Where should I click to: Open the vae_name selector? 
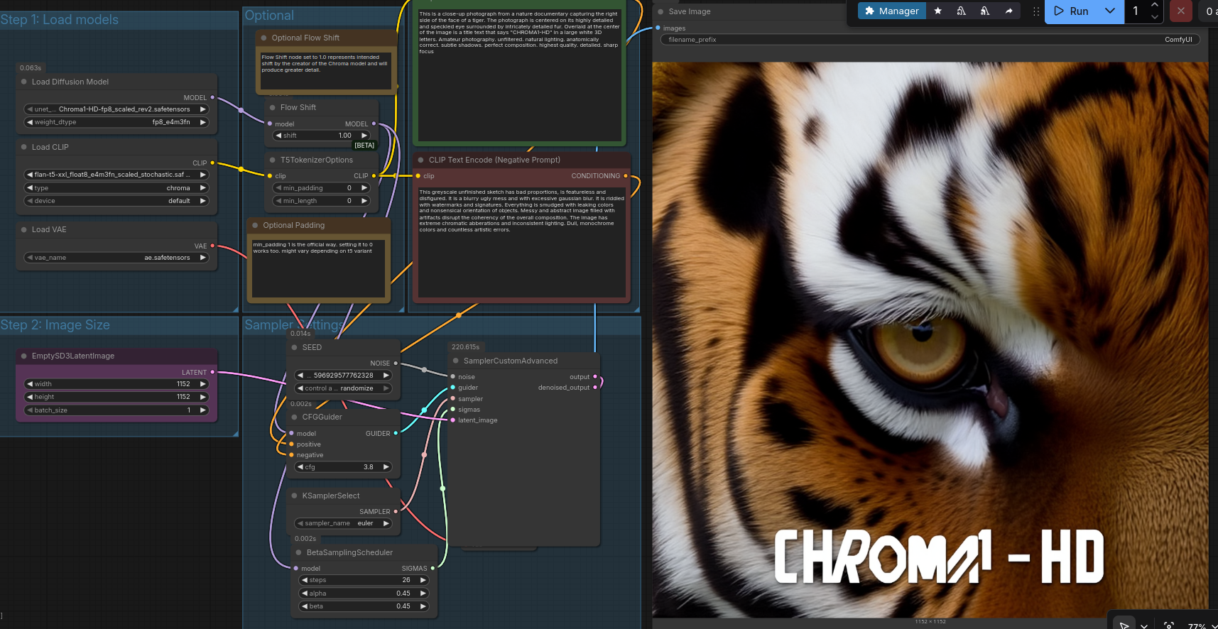pos(116,258)
